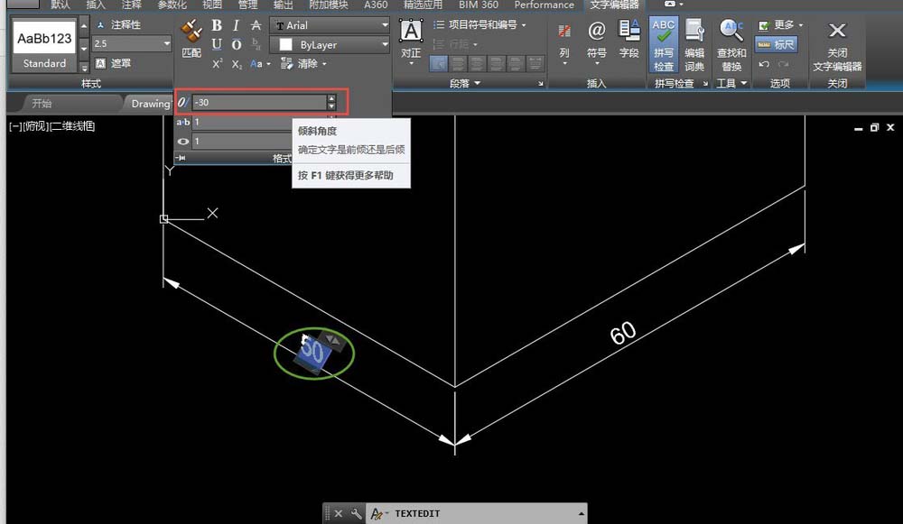Toggle bold formatting on selected text
This screenshot has width=903, height=524.
216,25
